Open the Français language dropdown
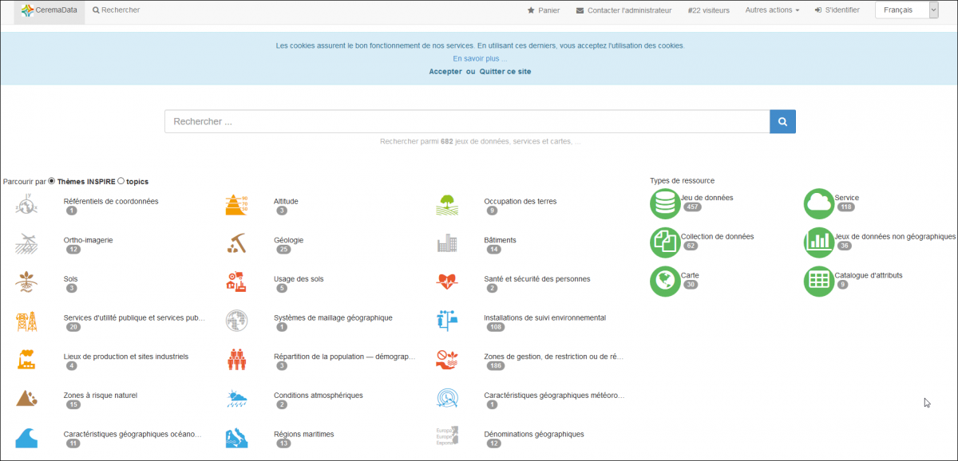The height and width of the screenshot is (461, 958). (x=906, y=10)
